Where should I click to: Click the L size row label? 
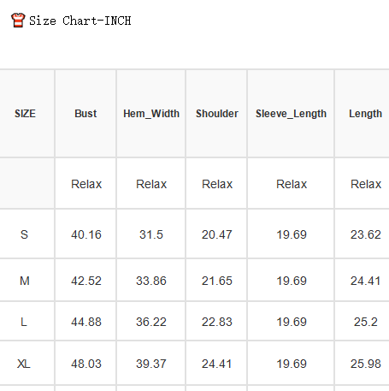coord(24,322)
